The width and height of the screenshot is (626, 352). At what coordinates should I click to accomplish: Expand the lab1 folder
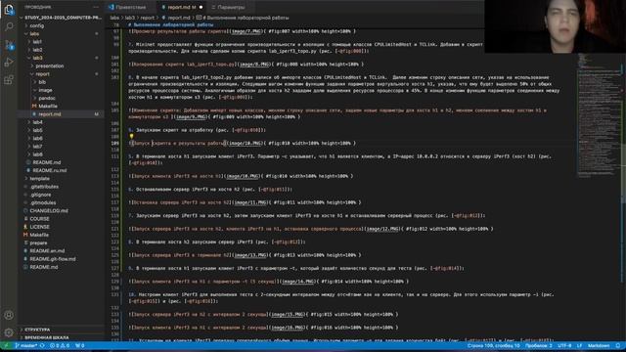point(37,42)
